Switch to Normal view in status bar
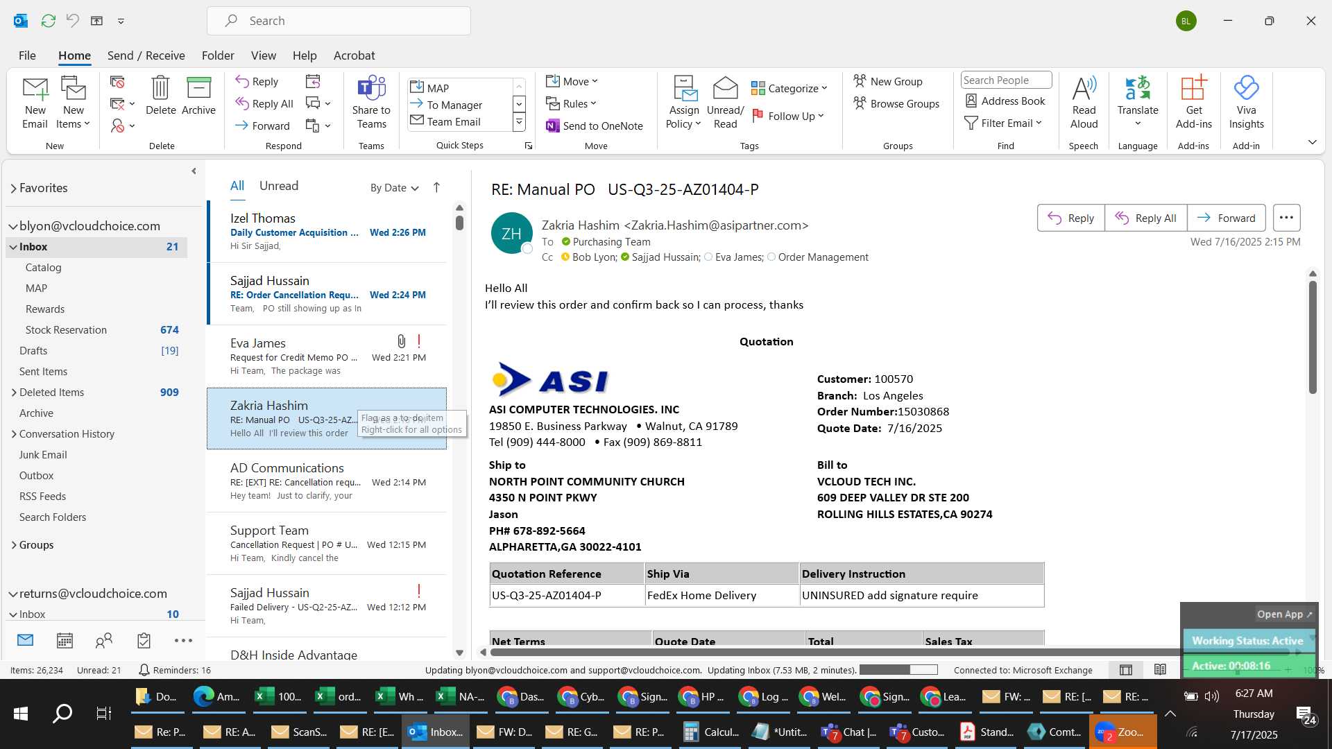This screenshot has width=1332, height=749. [1125, 670]
